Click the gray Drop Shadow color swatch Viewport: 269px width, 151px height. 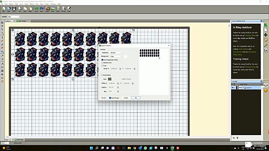[110, 79]
